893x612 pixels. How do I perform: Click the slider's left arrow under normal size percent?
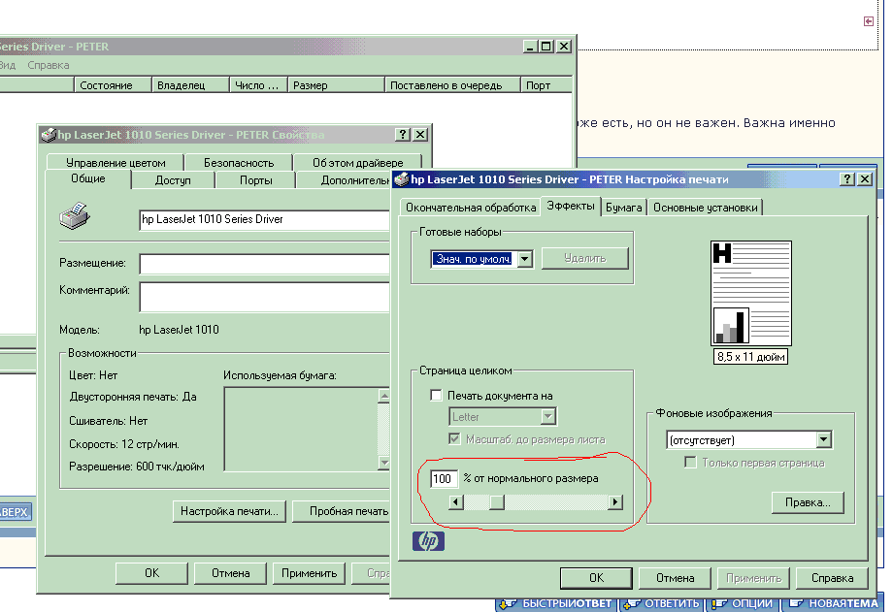(x=455, y=502)
